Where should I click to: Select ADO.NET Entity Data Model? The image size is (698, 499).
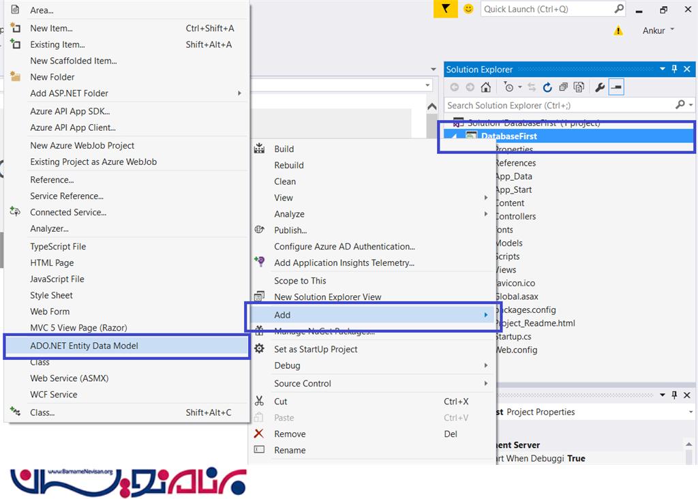click(x=126, y=346)
